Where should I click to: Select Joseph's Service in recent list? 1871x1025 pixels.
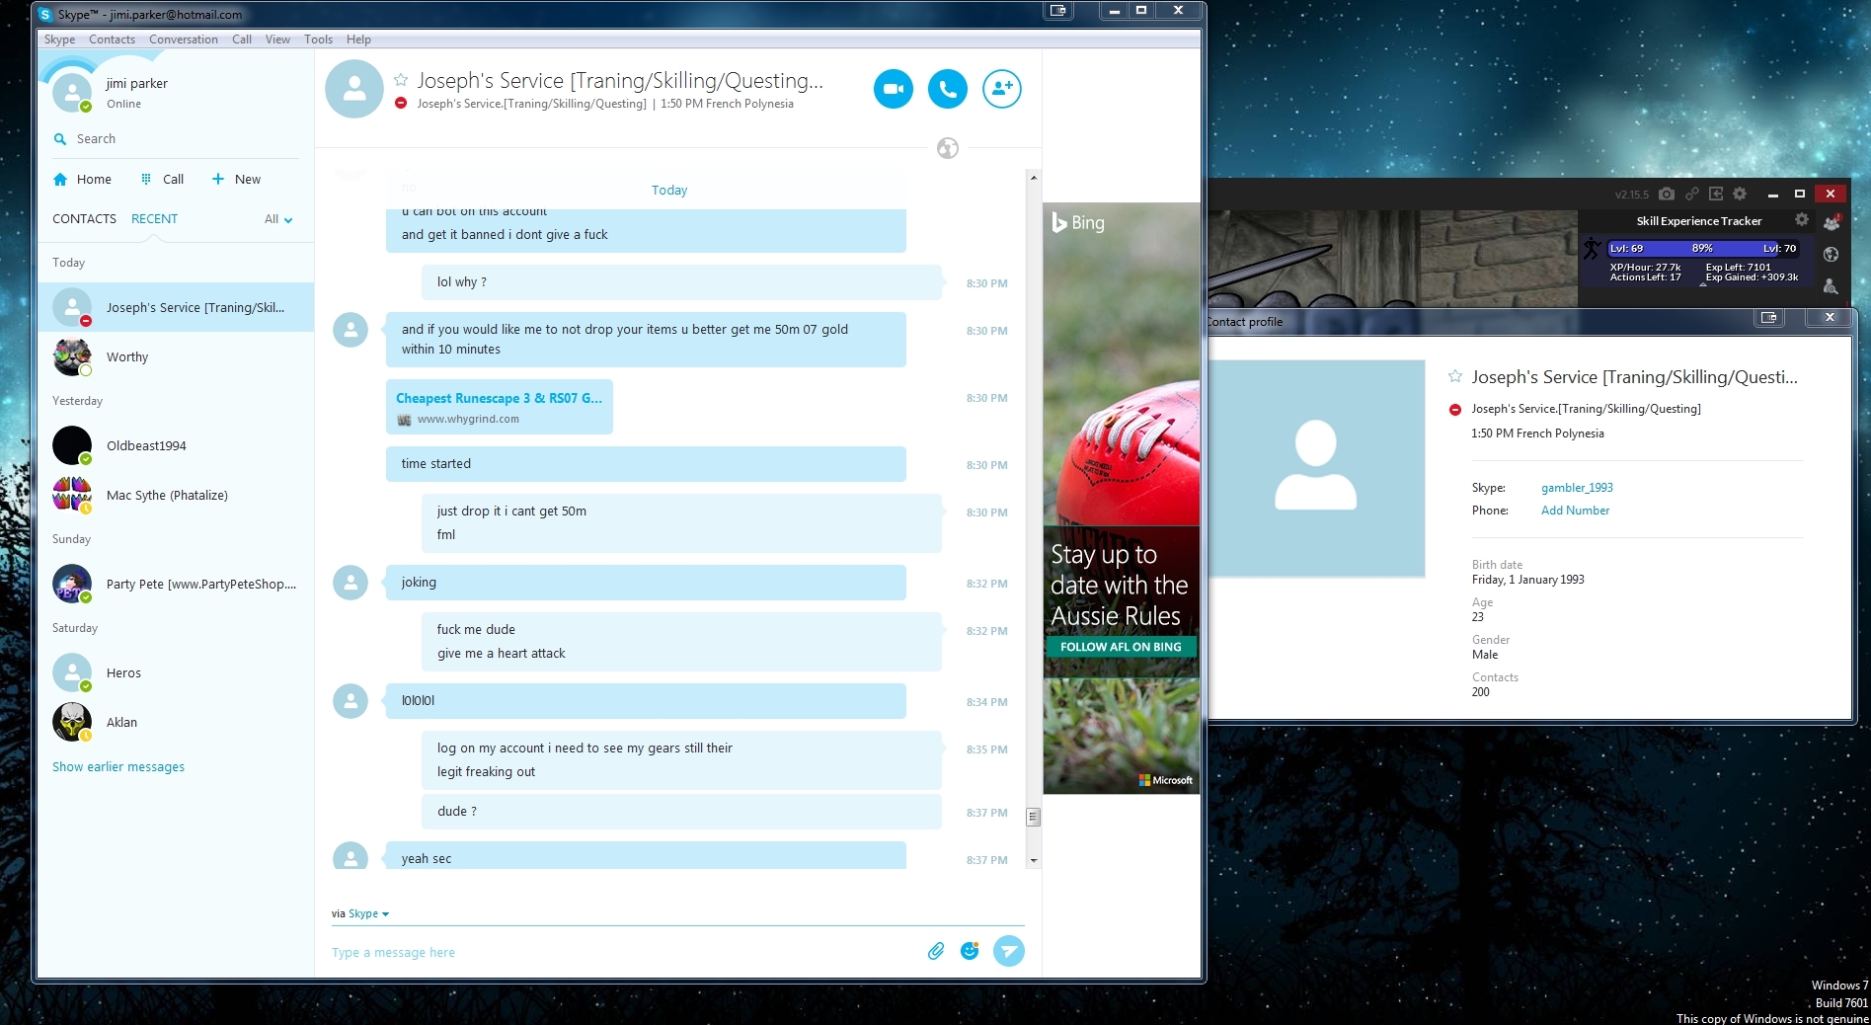pyautogui.click(x=176, y=307)
